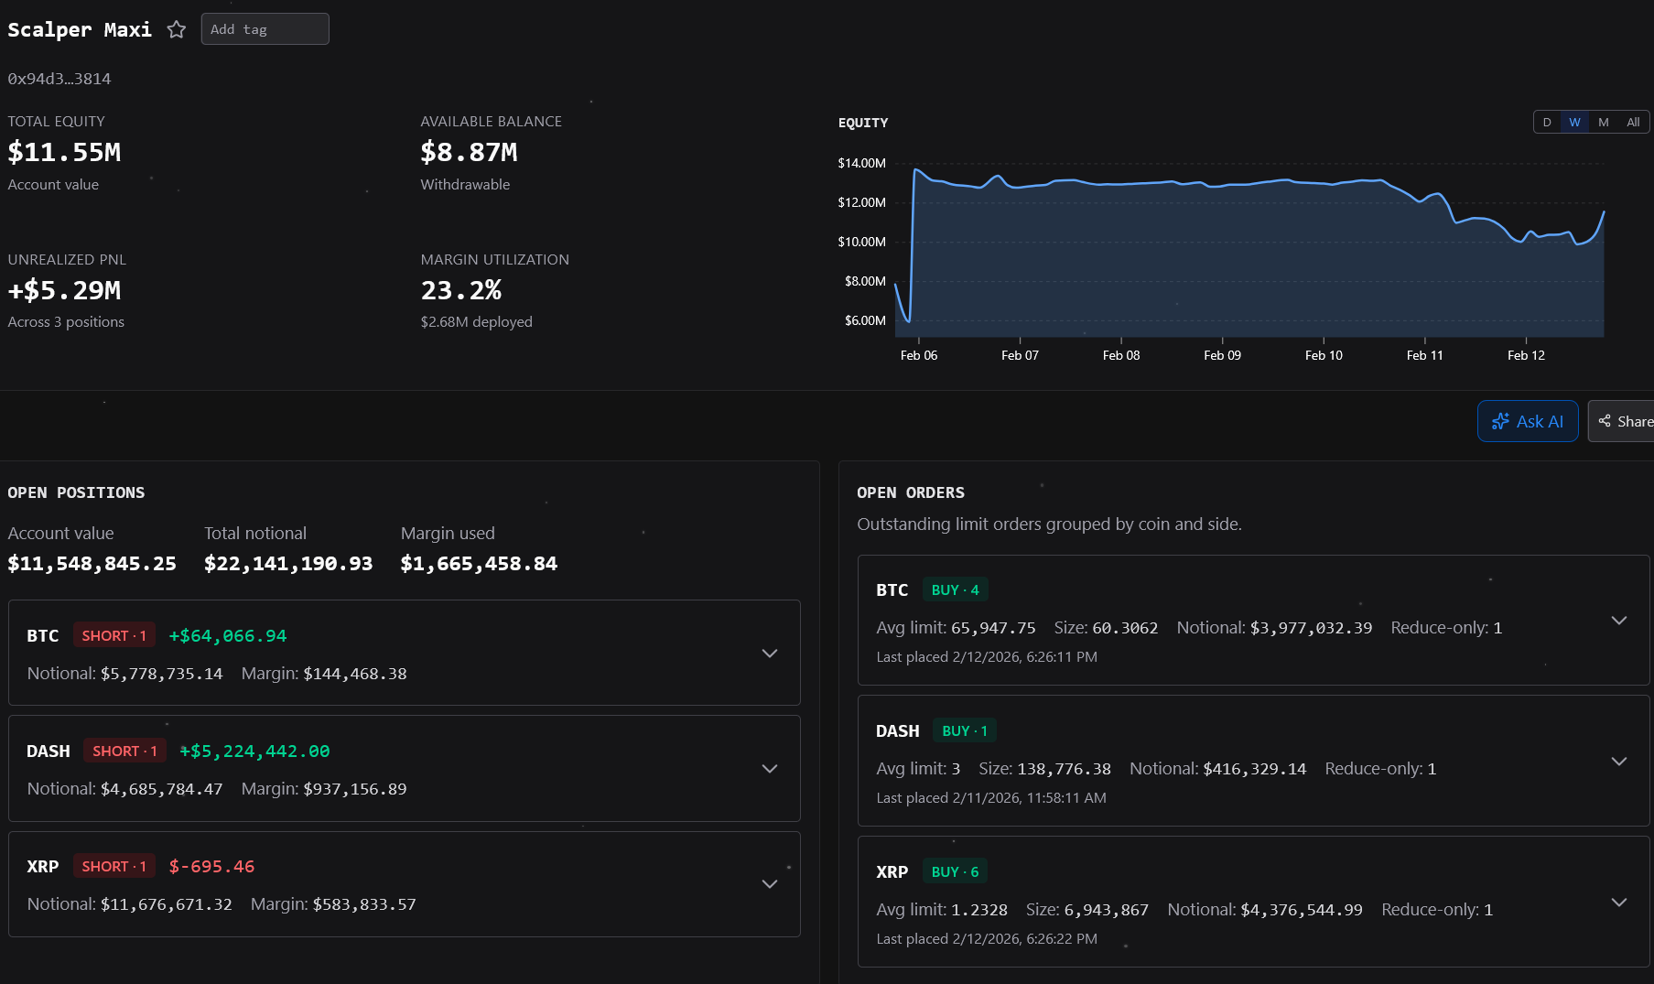Screen dimensions: 1654x984
Task: Expand the XRP short position chevron
Action: [770, 884]
